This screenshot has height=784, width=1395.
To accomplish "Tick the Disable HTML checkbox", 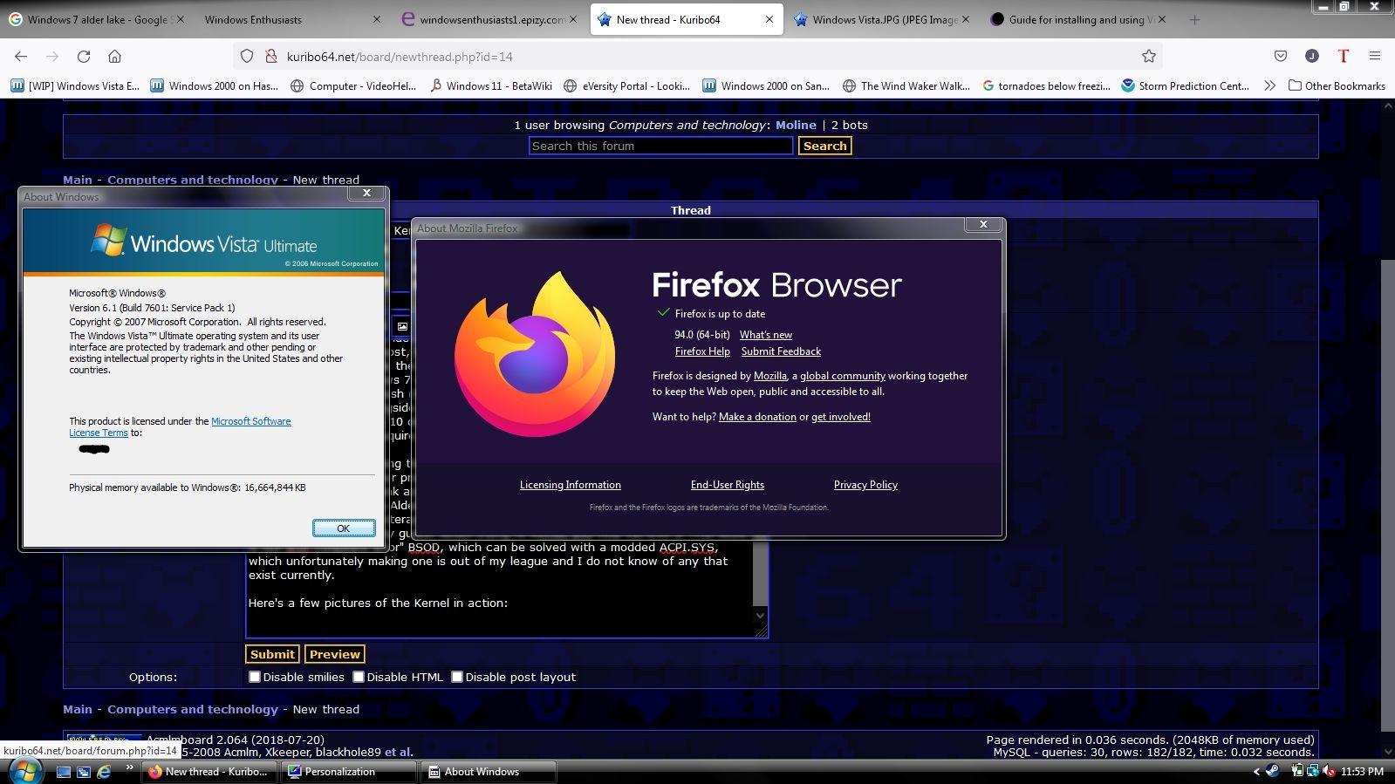I will [x=359, y=677].
